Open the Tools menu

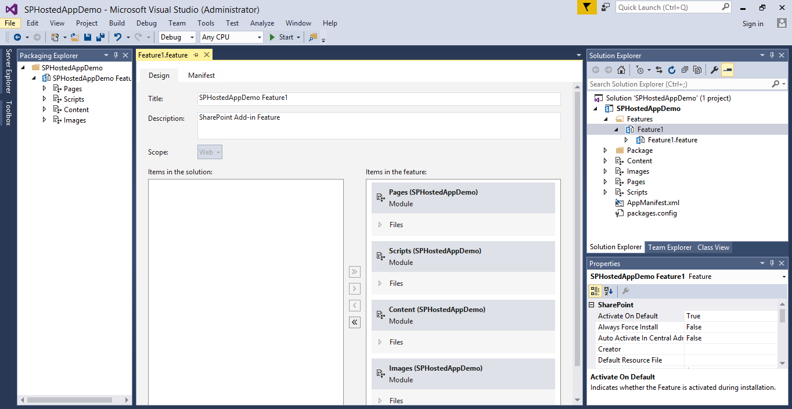(206, 23)
